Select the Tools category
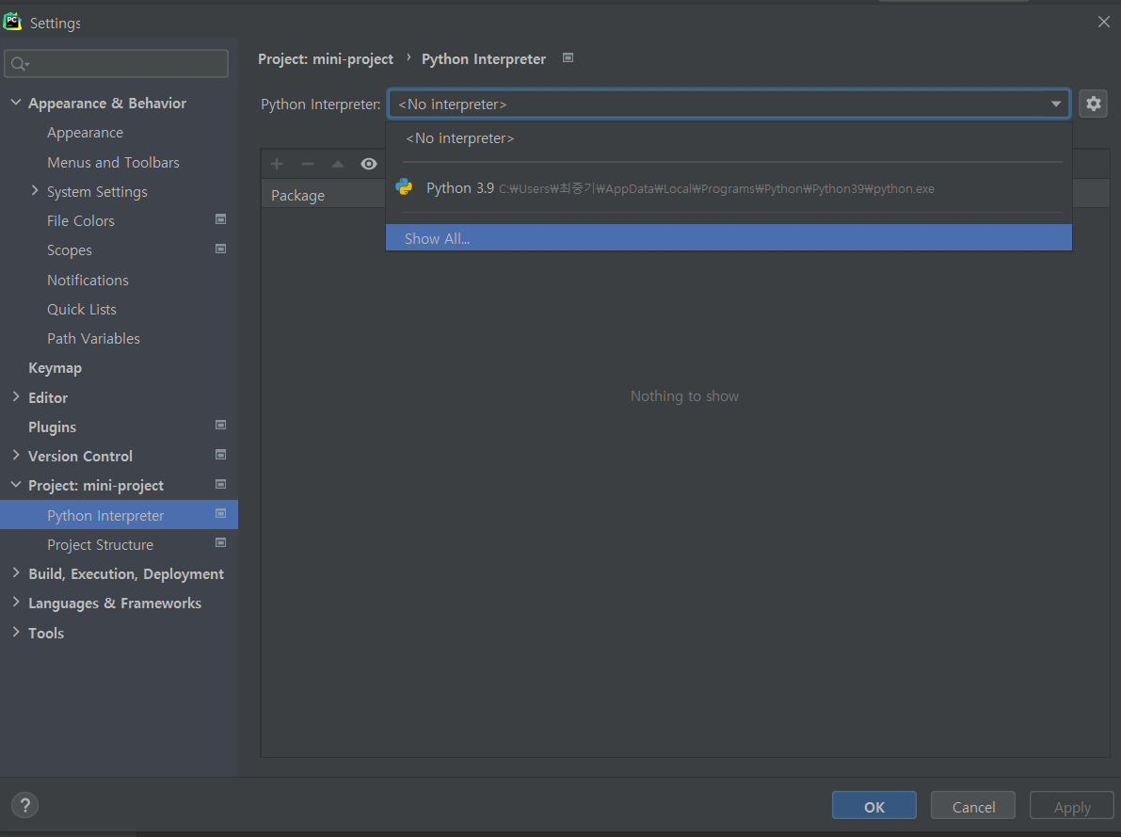The width and height of the screenshot is (1121, 837). click(x=46, y=633)
